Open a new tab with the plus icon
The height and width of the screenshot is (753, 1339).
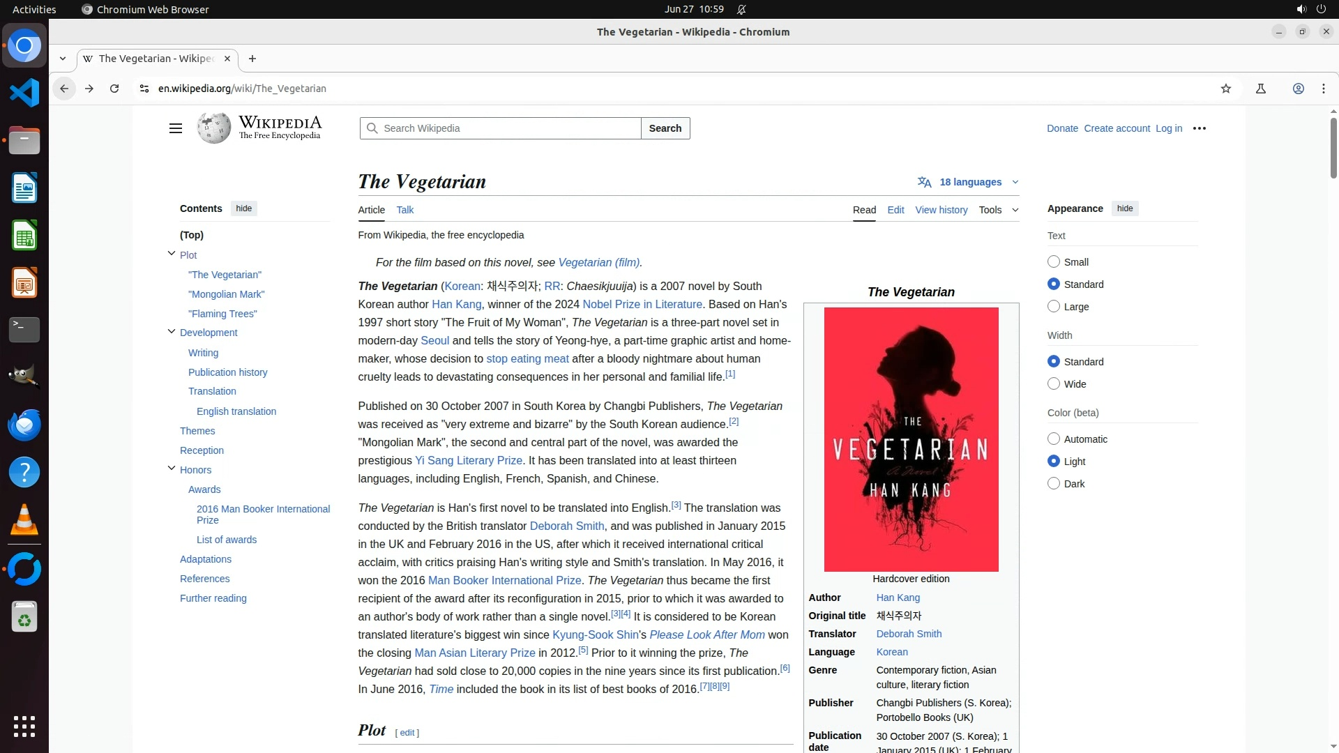252,59
